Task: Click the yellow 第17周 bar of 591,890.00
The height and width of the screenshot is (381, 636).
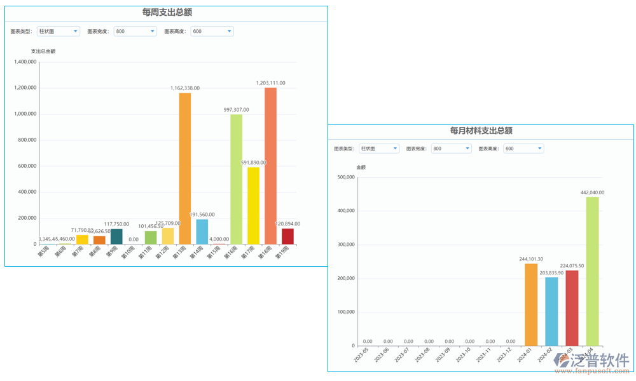Action: point(254,203)
